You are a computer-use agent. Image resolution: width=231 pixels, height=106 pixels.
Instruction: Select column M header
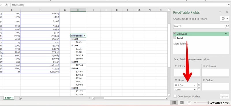coord(139,10)
